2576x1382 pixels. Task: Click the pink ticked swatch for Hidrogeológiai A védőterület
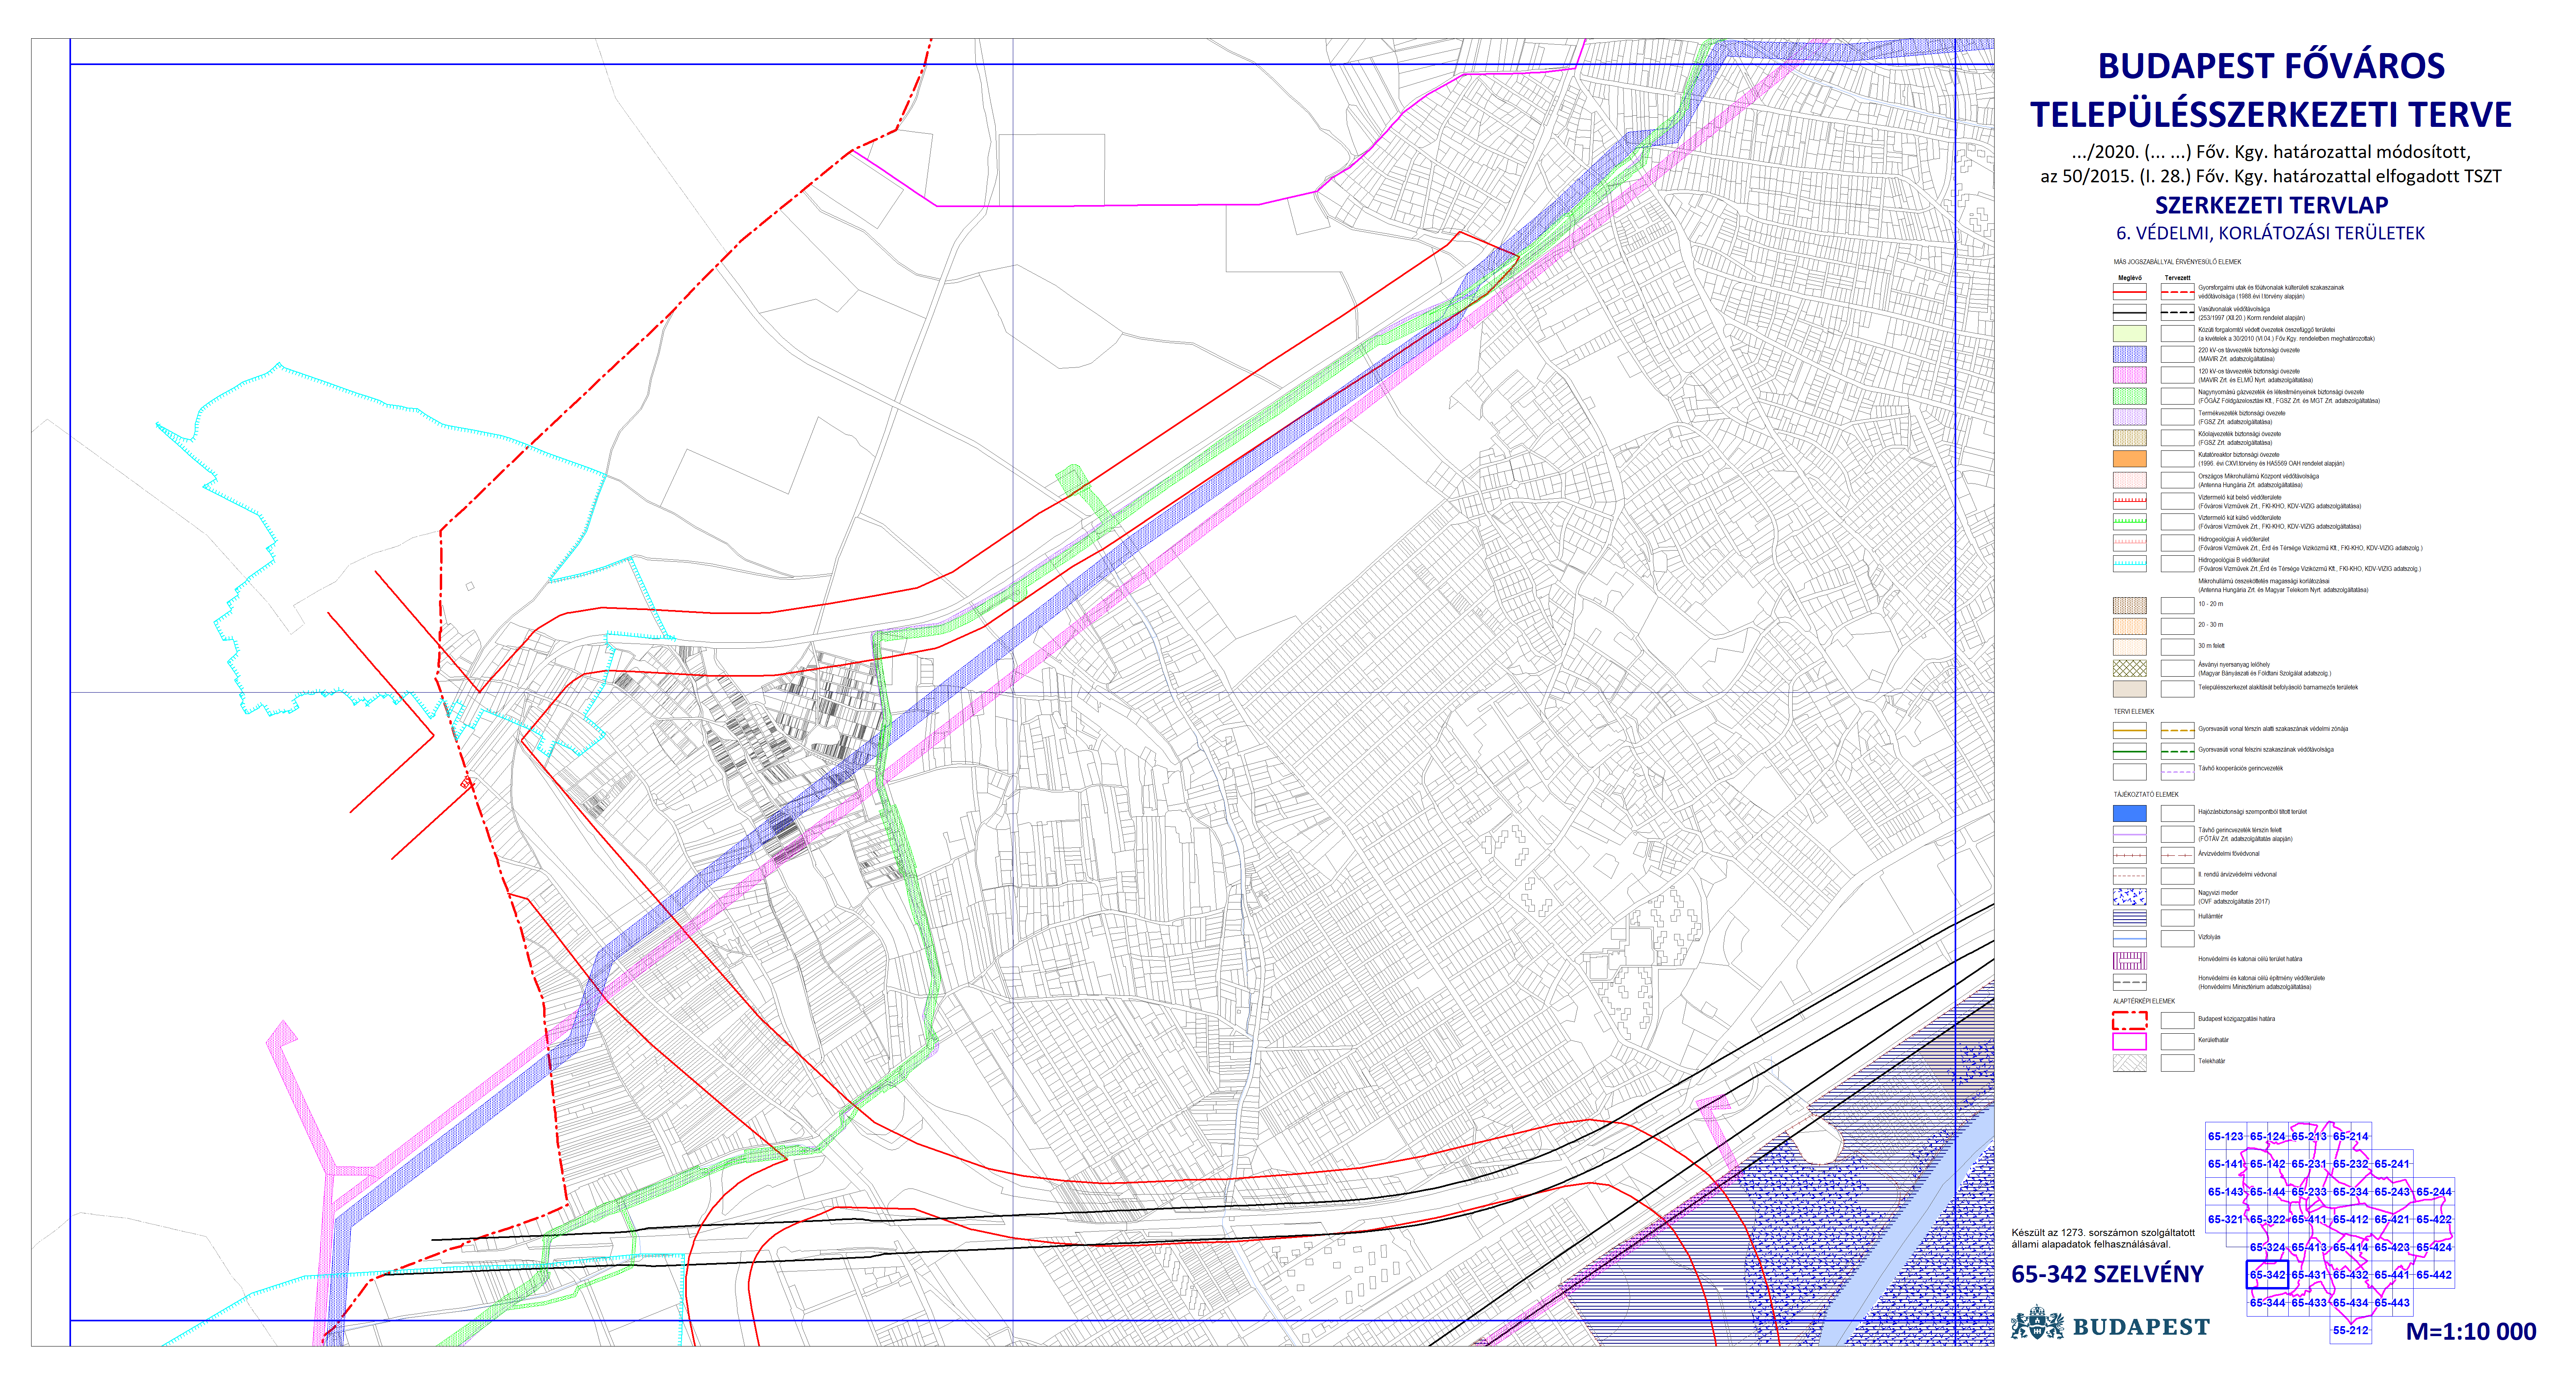(x=2129, y=543)
